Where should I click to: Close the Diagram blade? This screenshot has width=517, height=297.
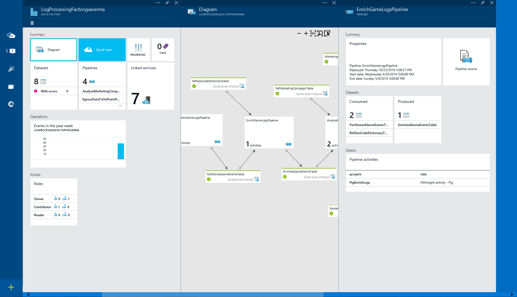(334, 3)
